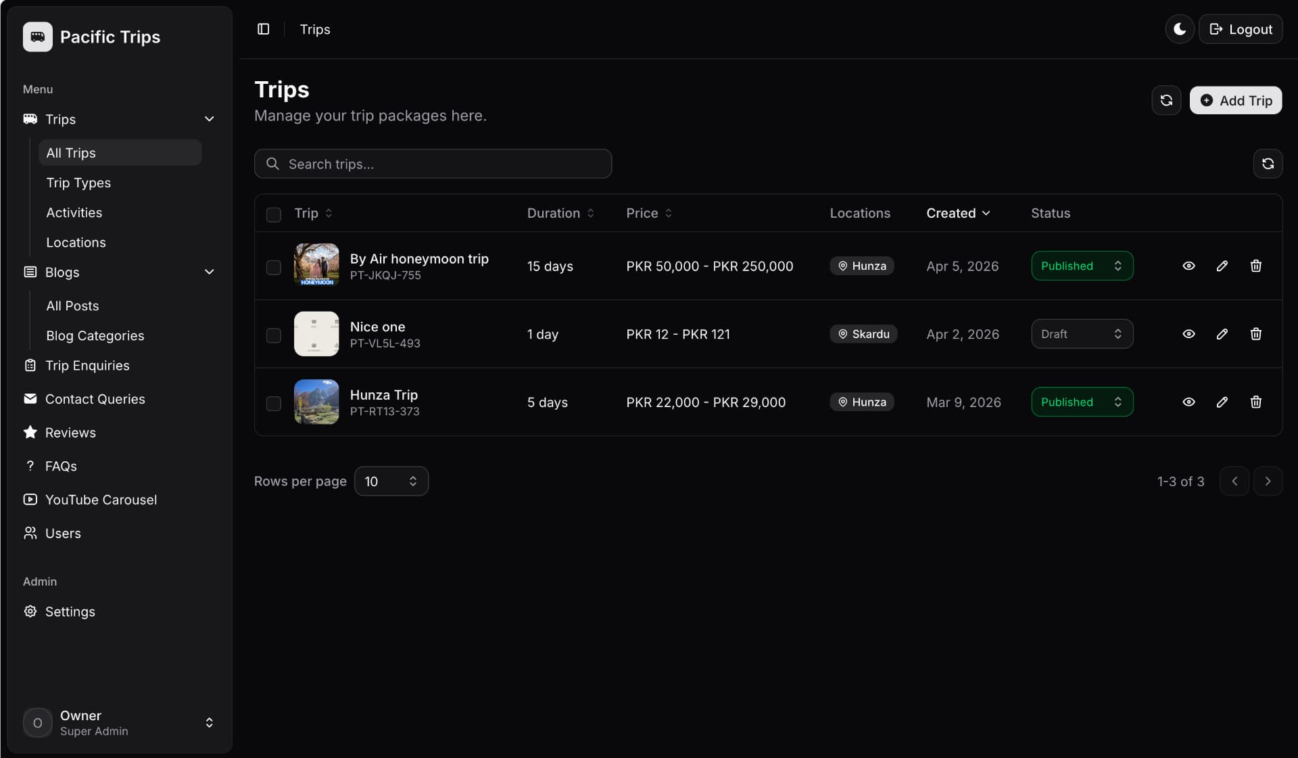This screenshot has height=758, width=1298.
Task: View Nice one trip with eye icon
Action: tap(1188, 334)
